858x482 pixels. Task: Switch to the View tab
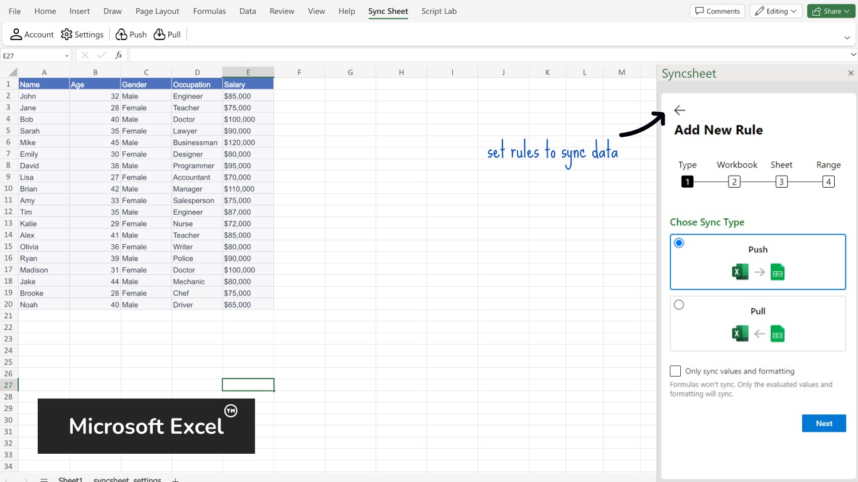pos(317,11)
